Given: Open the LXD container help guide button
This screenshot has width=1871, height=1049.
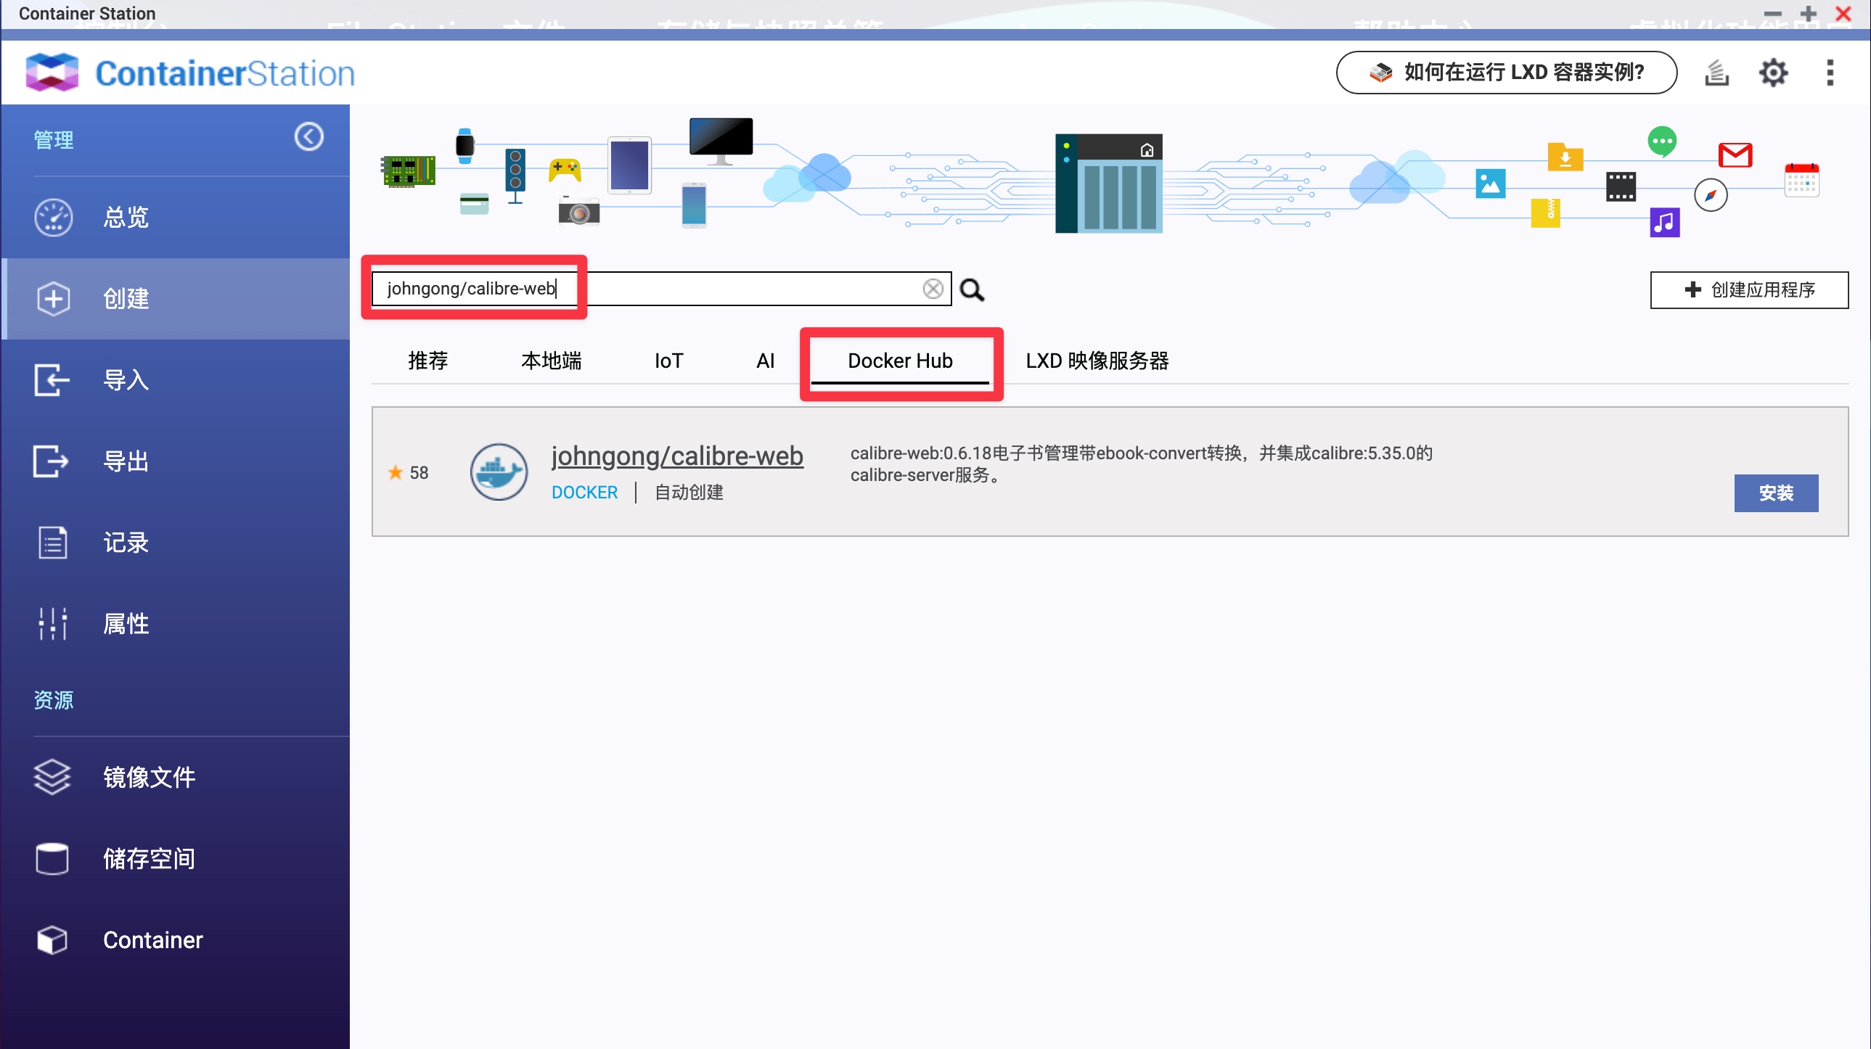Looking at the screenshot, I should click(1507, 72).
